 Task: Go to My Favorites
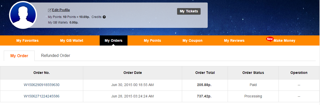[x=28, y=40]
